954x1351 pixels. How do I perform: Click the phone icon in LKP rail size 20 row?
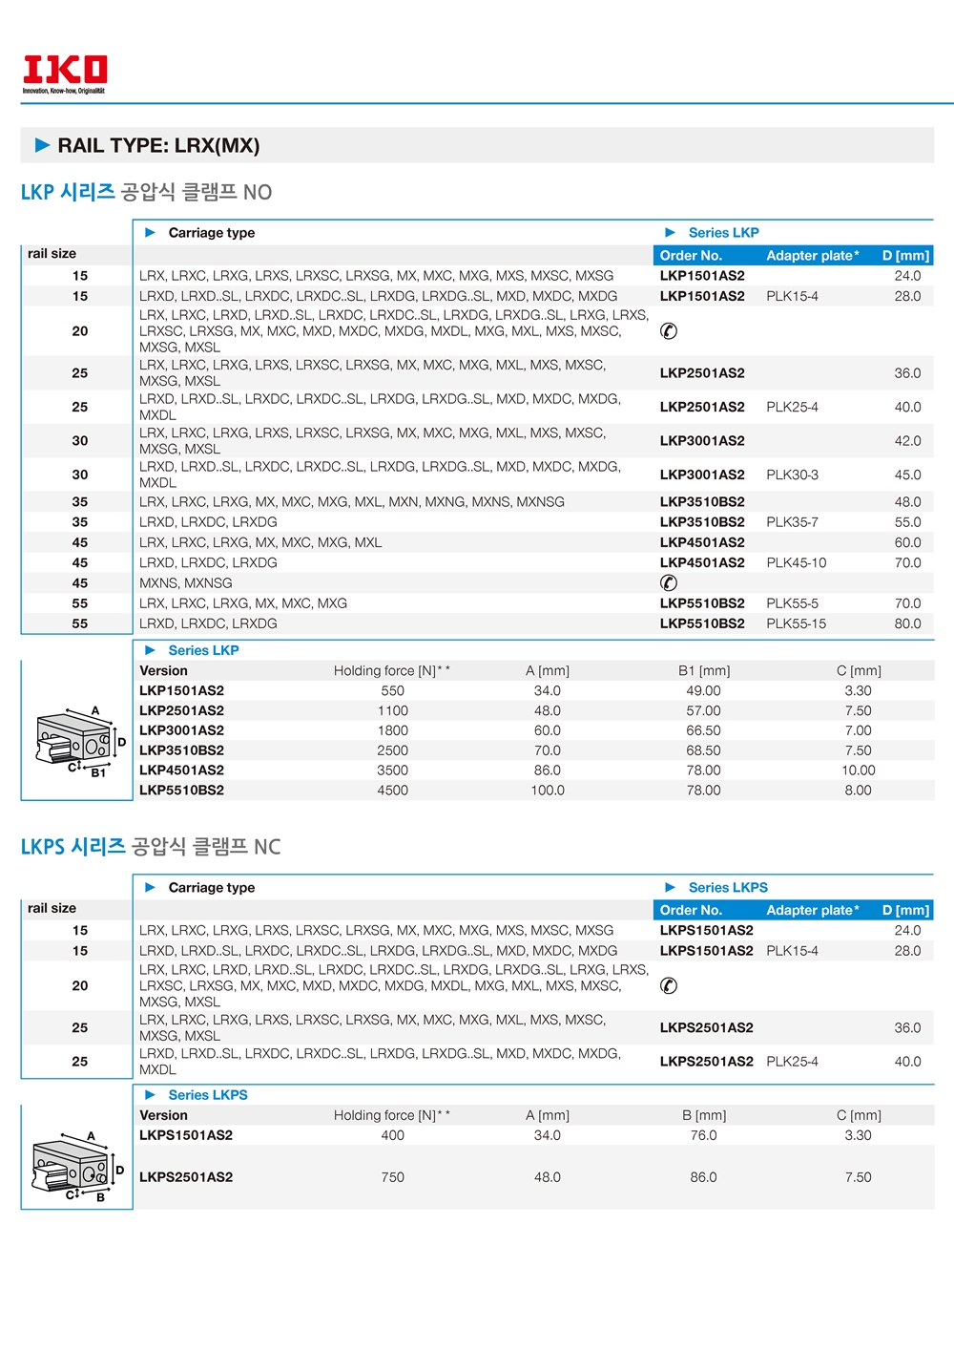pos(669,331)
